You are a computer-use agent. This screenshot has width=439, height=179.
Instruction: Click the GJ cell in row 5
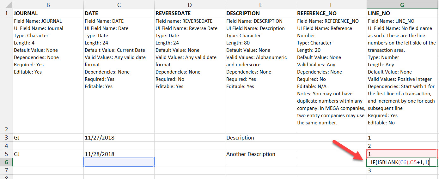pos(48,154)
